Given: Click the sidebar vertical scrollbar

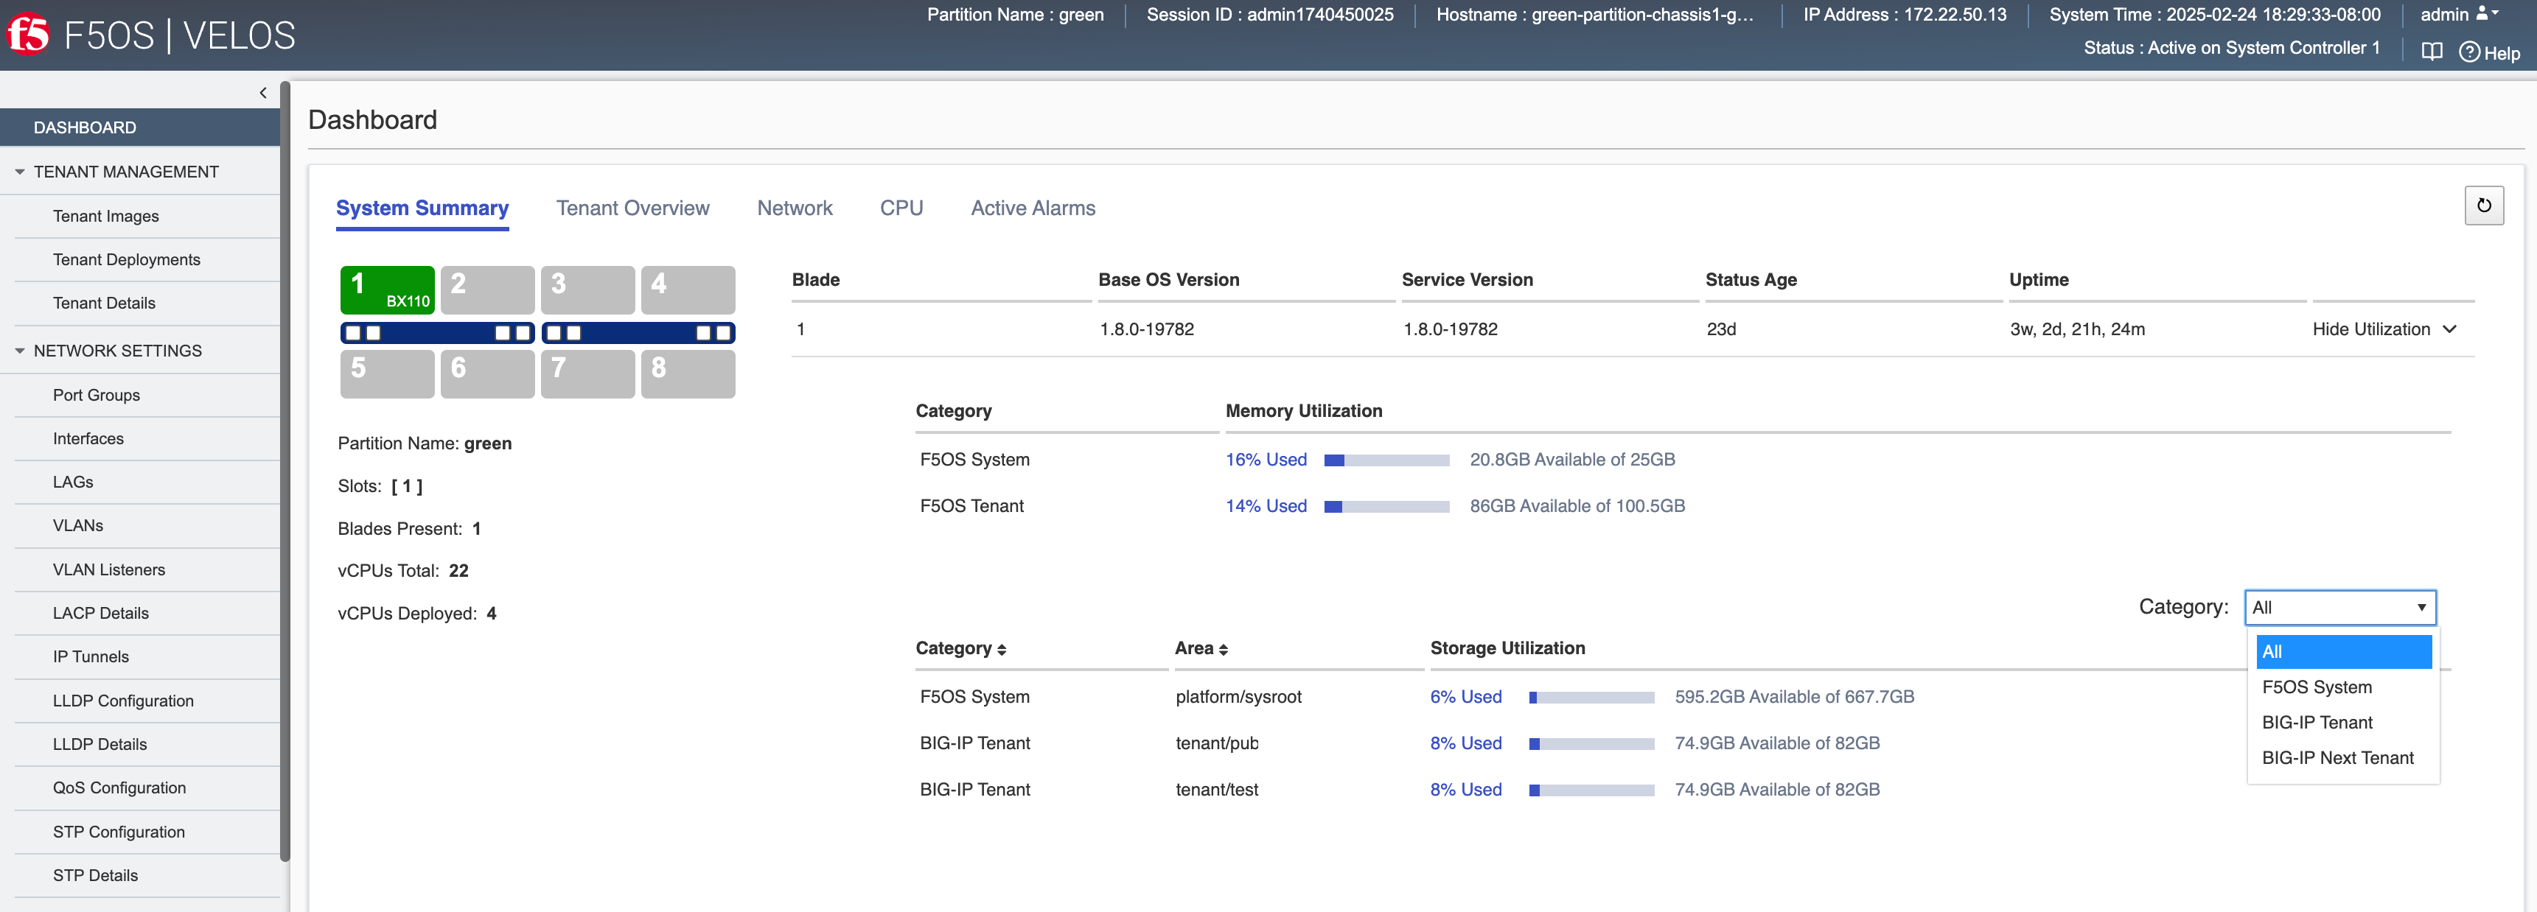Looking at the screenshot, I should point(285,470).
